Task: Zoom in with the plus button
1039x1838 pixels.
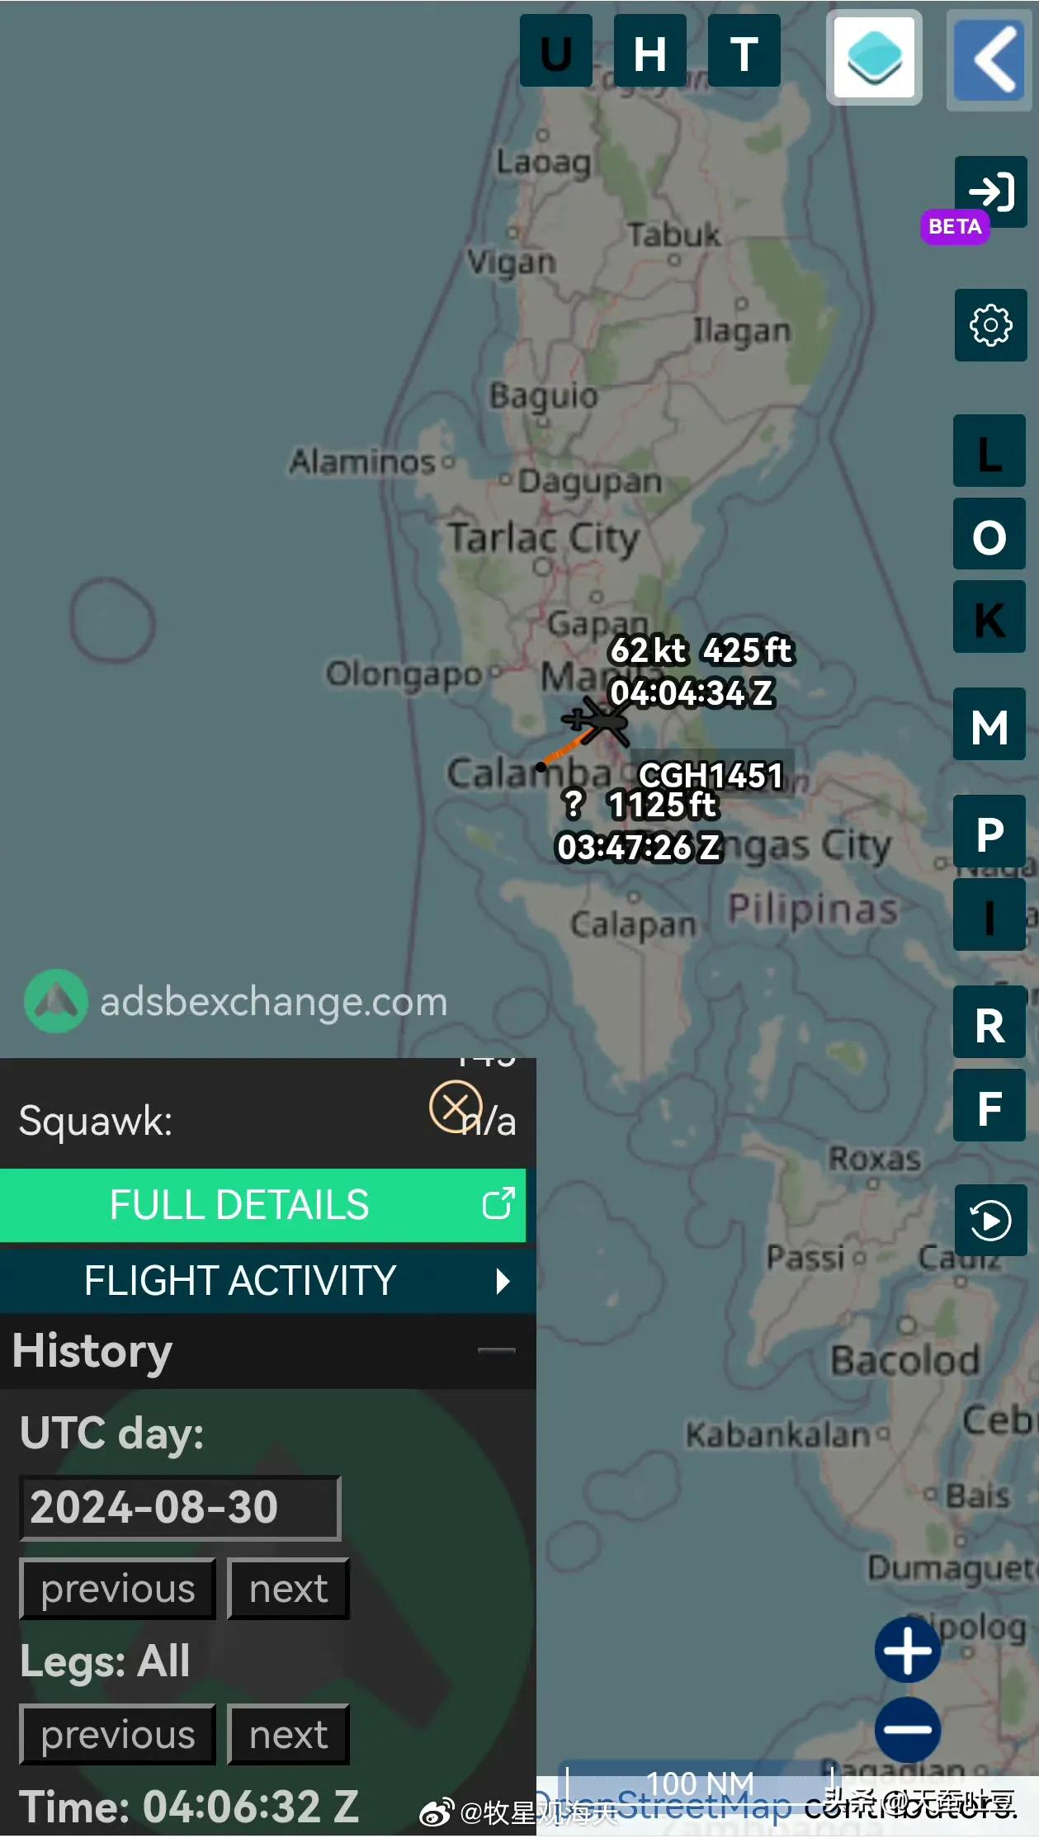Action: [x=908, y=1650]
